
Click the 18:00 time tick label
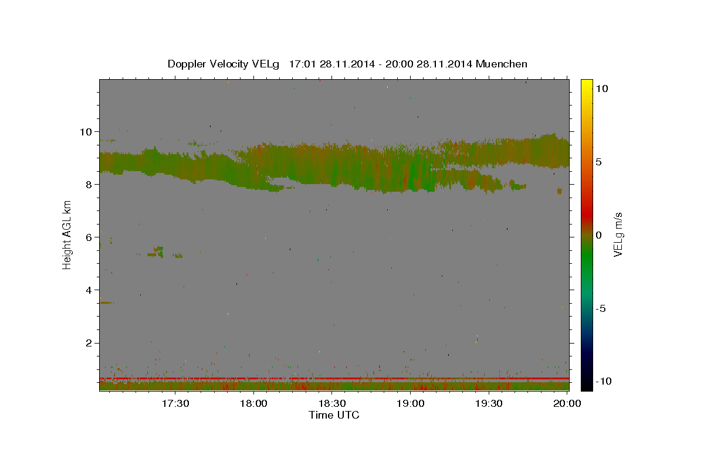tap(254, 403)
